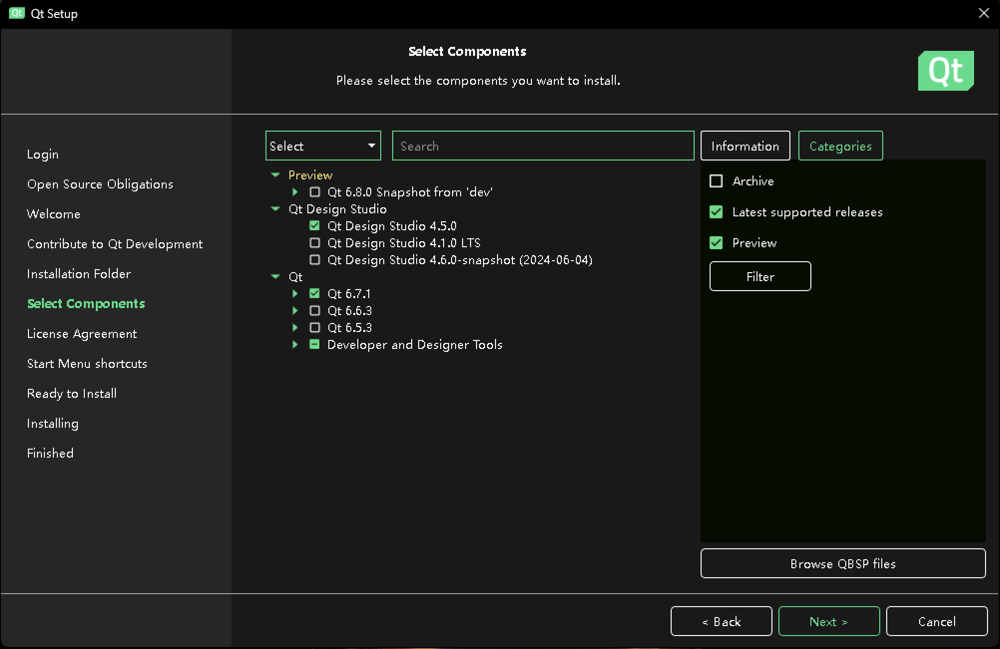Focus the Search components field
Screen dimensions: 1000x649
(x=543, y=146)
